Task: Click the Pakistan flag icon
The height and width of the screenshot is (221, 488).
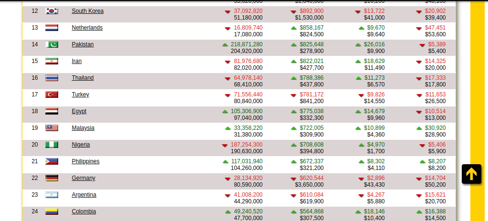Action: click(x=52, y=44)
